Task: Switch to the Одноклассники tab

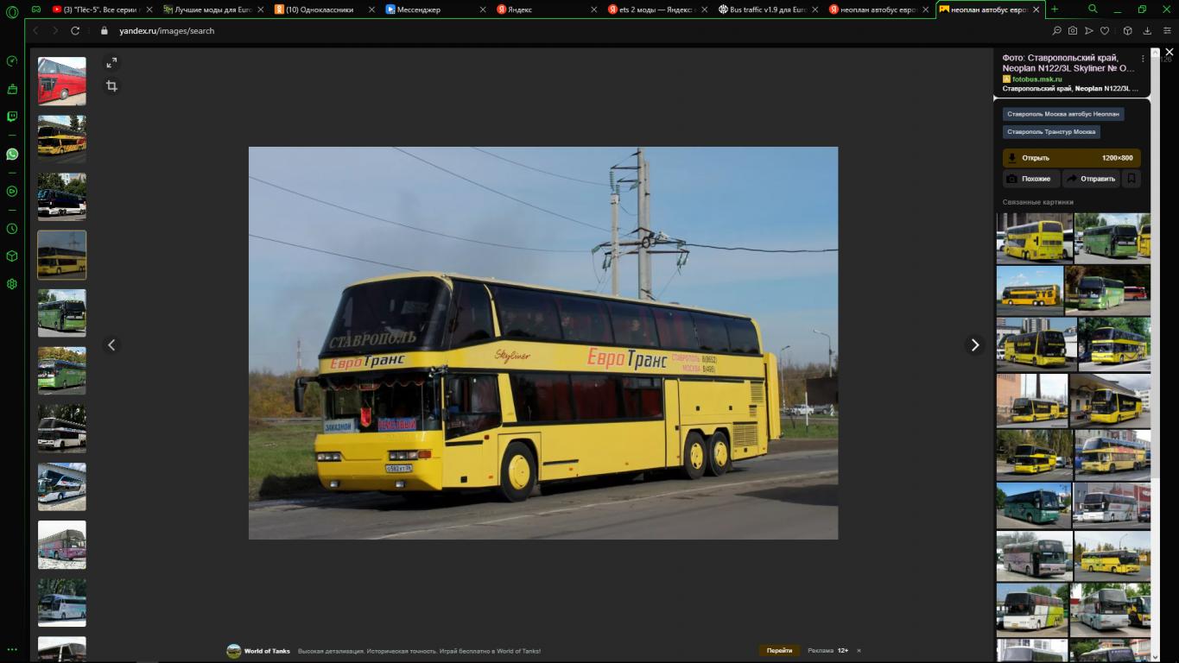Action: pos(320,9)
